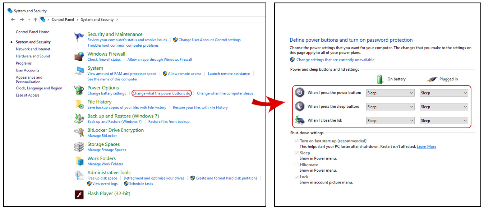
Task: Click the Work Folders icon
Action: (79, 161)
